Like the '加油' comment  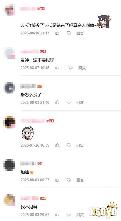point(57,180)
